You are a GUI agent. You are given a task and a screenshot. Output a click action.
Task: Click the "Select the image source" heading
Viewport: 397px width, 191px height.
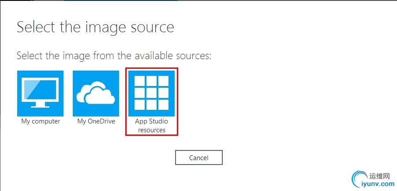[x=95, y=27]
